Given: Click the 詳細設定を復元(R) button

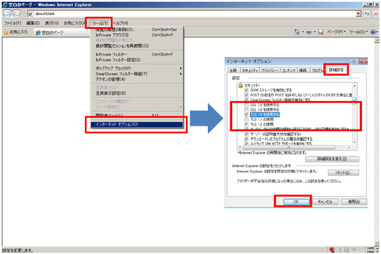Looking at the screenshot, I should tap(332, 159).
